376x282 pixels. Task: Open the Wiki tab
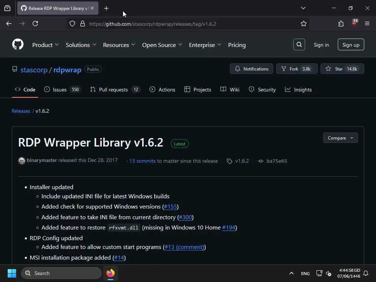click(x=230, y=90)
